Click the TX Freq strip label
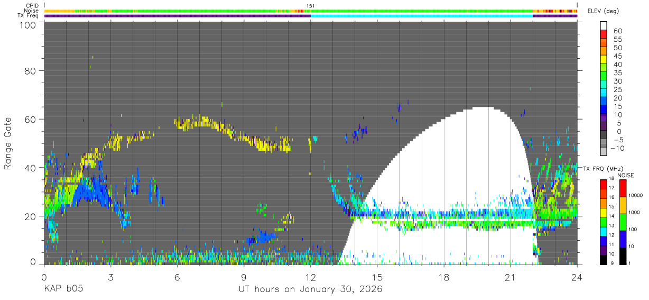The height and width of the screenshot is (300, 649). click(29, 16)
